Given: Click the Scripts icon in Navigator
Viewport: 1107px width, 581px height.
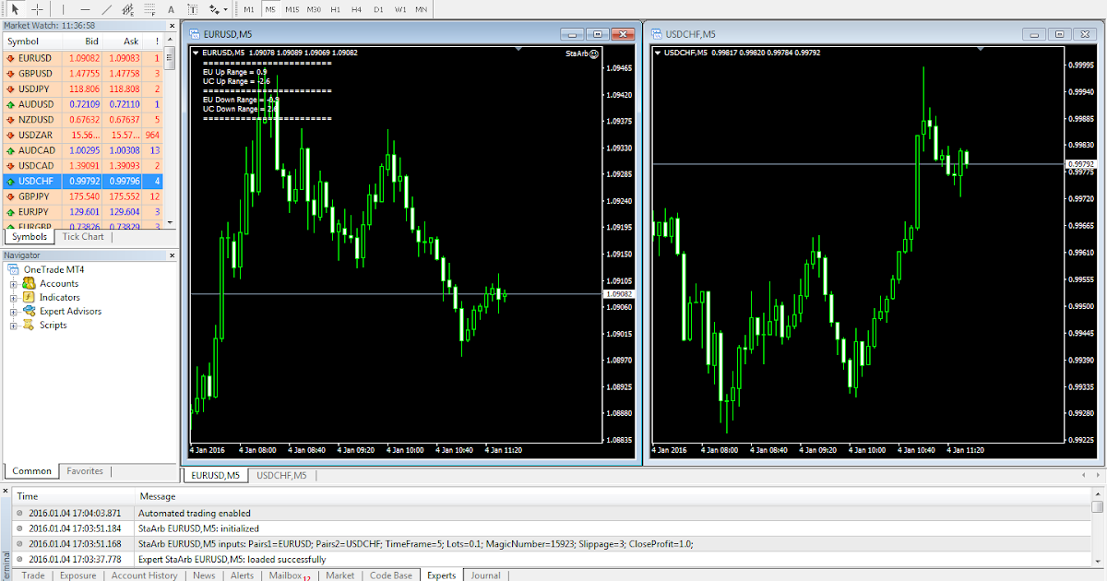Looking at the screenshot, I should point(30,326).
